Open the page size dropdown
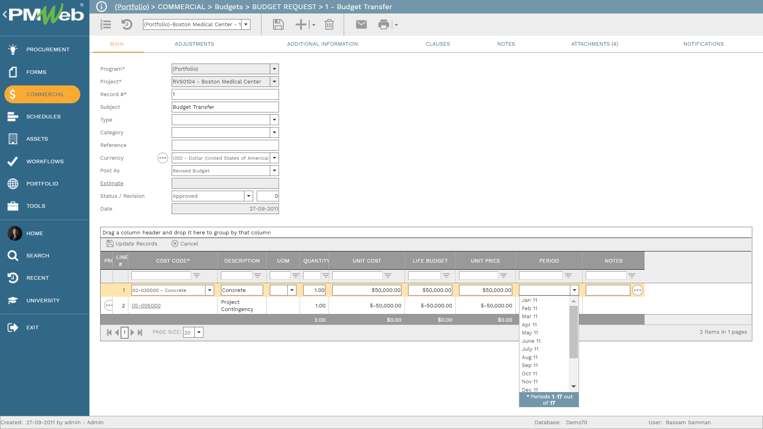Screen dimensions: 763x429 199,332
